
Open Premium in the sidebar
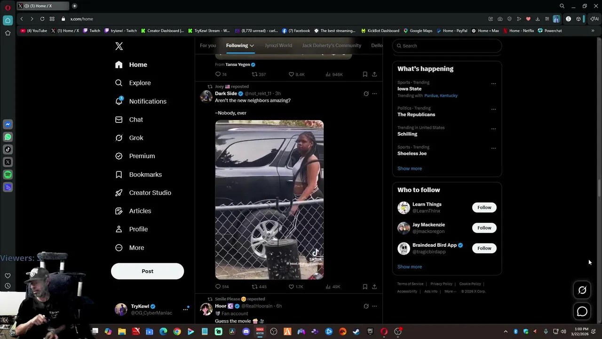pos(135,156)
